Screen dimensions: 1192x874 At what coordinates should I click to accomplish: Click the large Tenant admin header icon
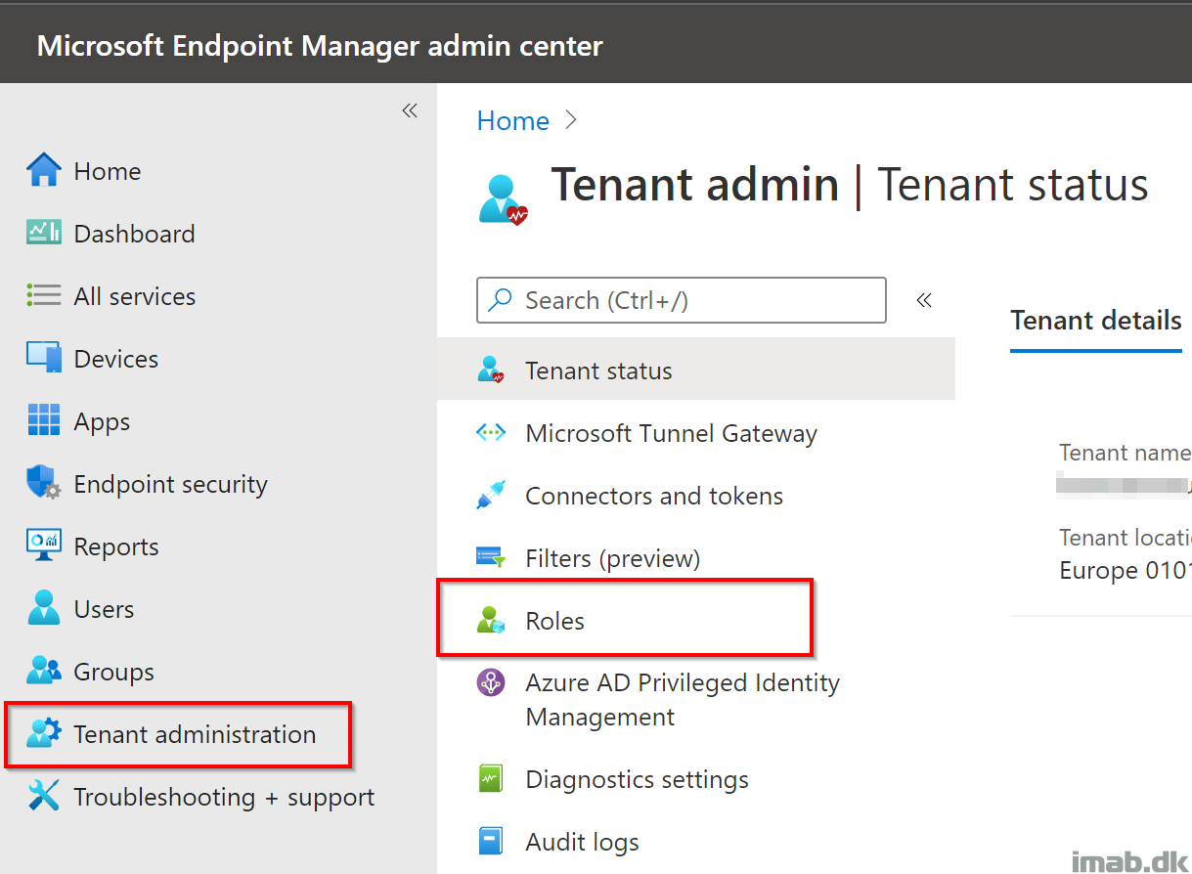(503, 199)
